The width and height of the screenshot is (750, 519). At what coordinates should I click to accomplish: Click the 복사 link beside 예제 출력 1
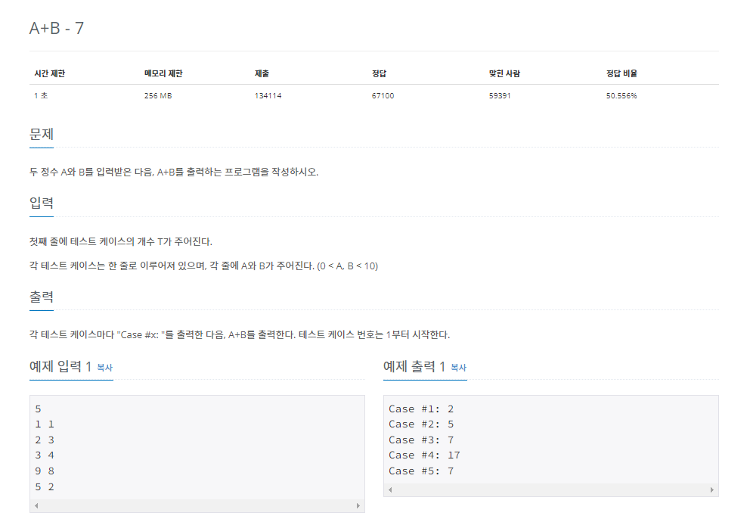click(x=458, y=368)
